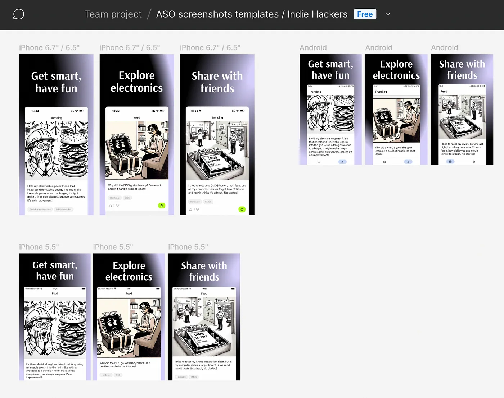Select engineer and burger image in Android frame
504x398 pixels.
tap(330, 115)
